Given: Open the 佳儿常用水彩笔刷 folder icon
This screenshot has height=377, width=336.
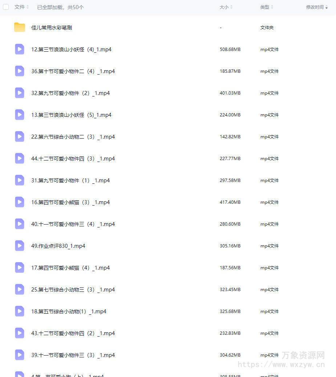Looking at the screenshot, I should [20, 27].
